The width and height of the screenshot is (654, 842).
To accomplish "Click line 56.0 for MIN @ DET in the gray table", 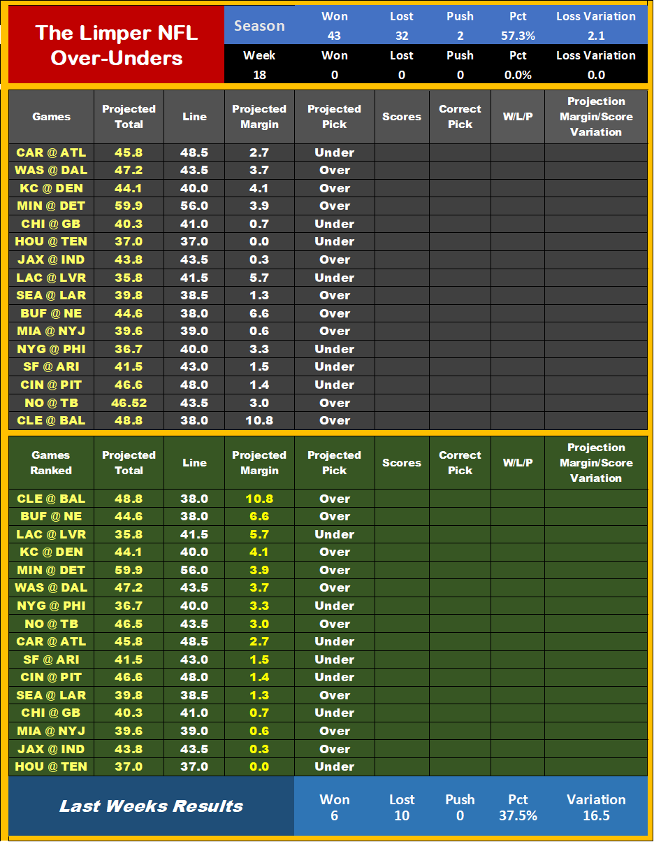I will (x=194, y=206).
